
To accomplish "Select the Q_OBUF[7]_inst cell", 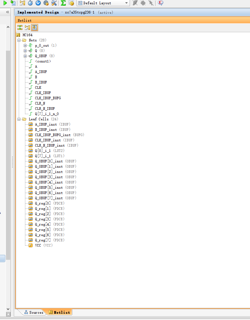I will tap(56, 198).
